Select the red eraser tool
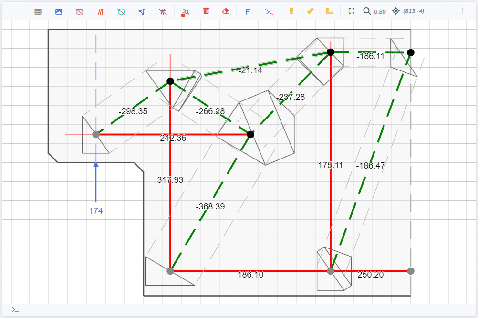 (226, 11)
